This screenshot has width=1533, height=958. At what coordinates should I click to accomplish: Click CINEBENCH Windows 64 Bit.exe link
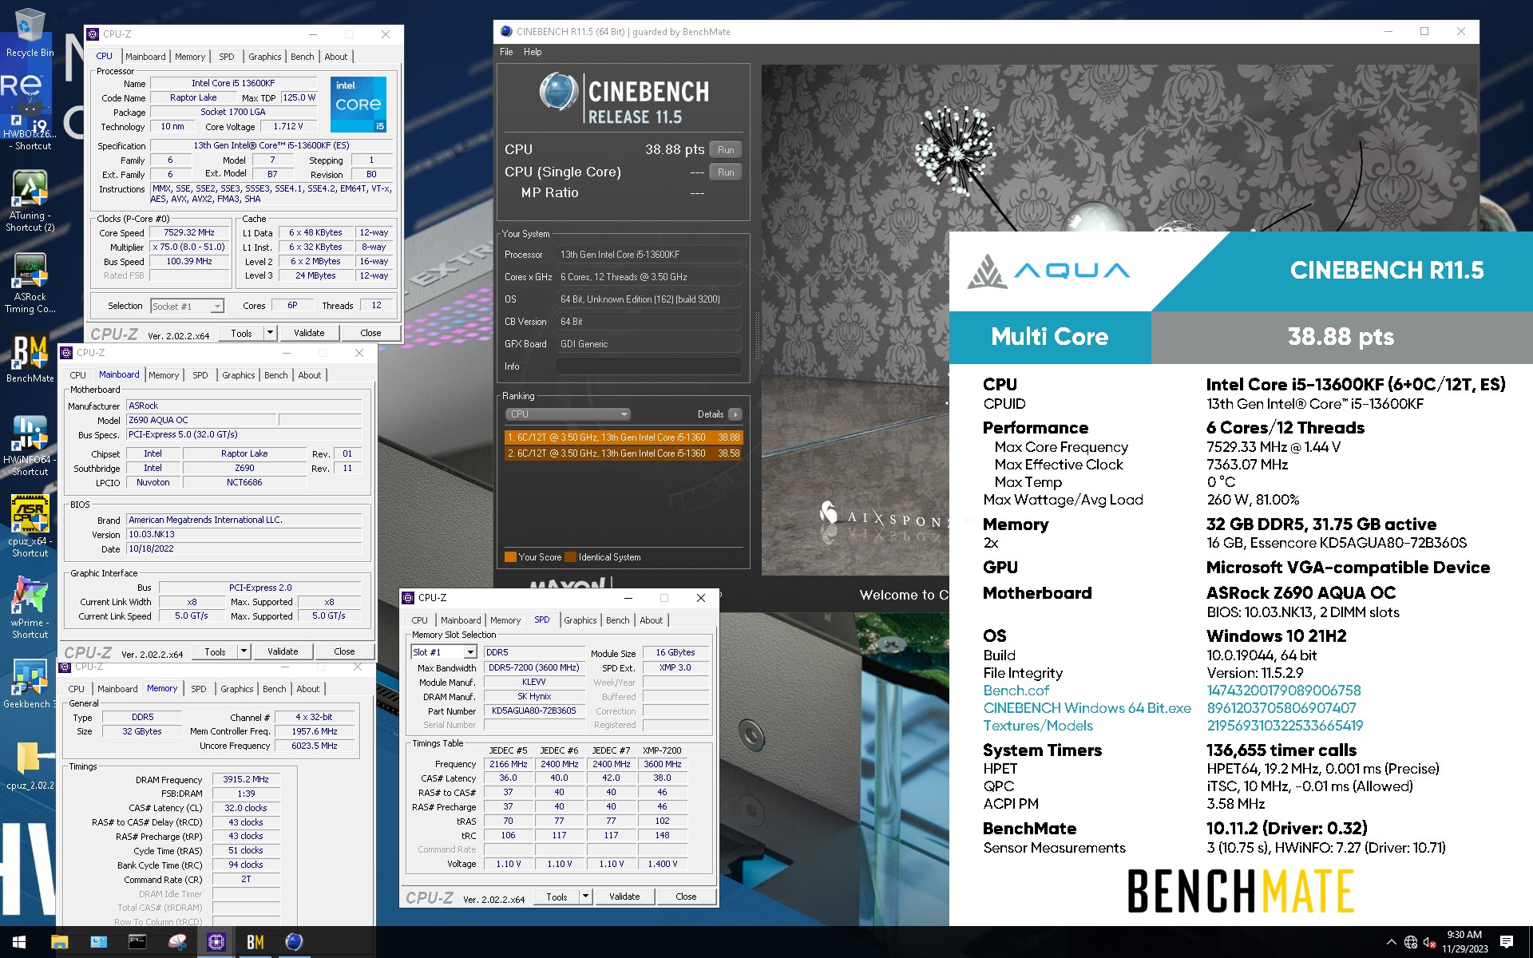point(1087,708)
